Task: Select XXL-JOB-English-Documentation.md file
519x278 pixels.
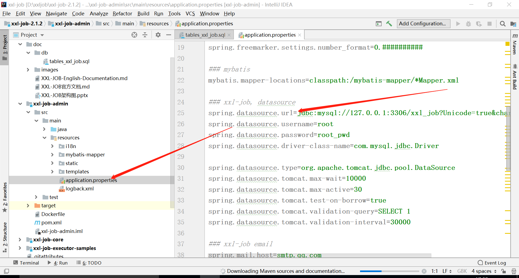Action: tap(84, 78)
